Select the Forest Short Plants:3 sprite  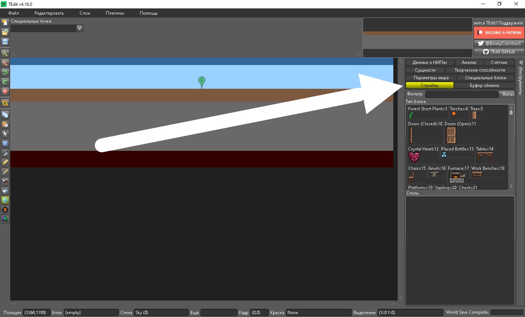tap(428, 113)
